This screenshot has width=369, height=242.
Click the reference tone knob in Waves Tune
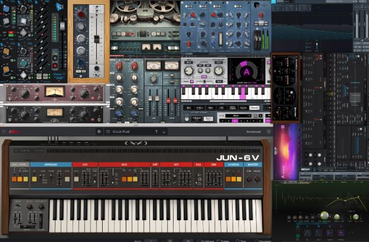click(x=187, y=119)
